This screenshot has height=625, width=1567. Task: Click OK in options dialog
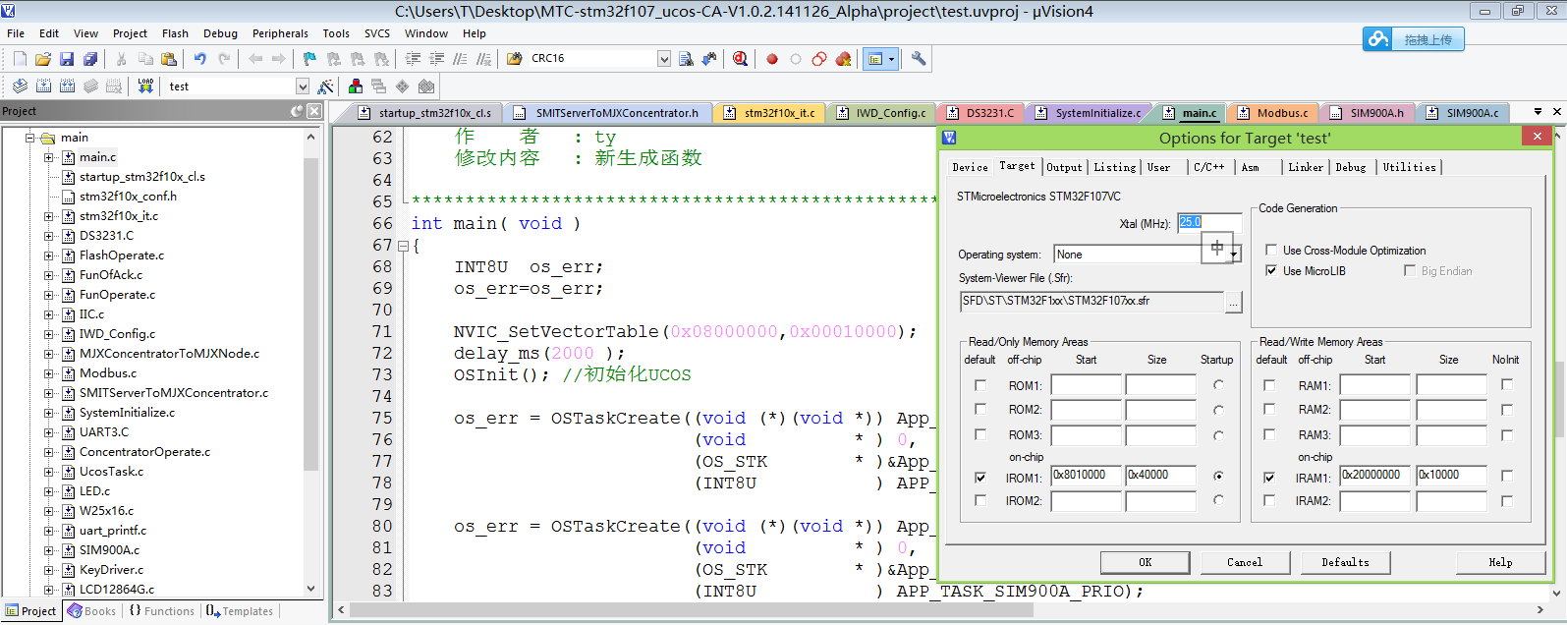1145,562
